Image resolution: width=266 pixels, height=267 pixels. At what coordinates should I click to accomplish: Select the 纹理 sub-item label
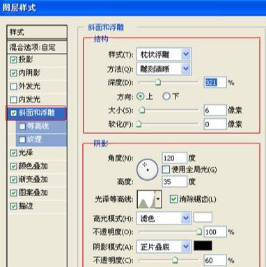[x=34, y=139]
